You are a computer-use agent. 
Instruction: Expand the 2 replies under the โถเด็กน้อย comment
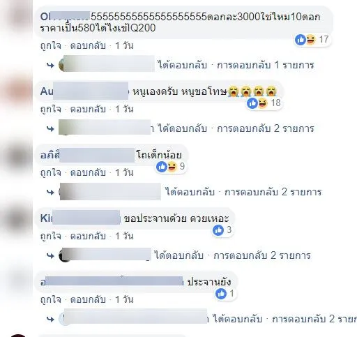pyautogui.click(x=273, y=192)
